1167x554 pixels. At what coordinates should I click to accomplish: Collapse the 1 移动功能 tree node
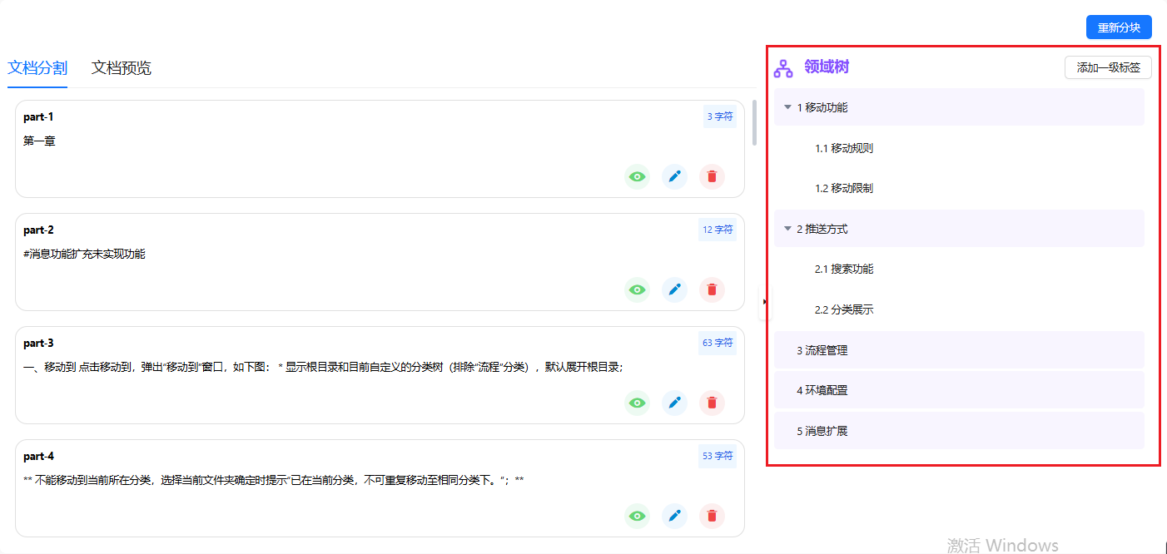click(787, 107)
